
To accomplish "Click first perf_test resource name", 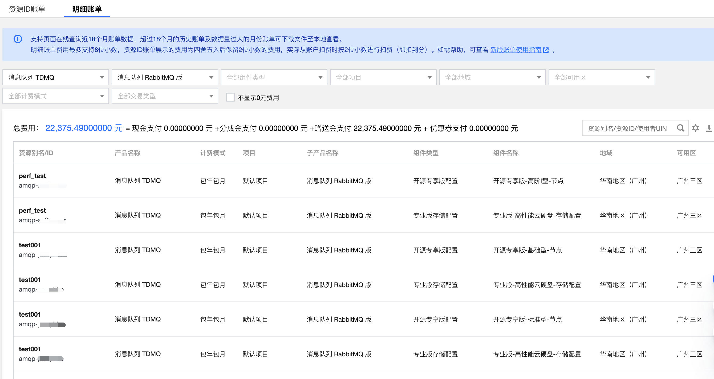I will pos(33,176).
